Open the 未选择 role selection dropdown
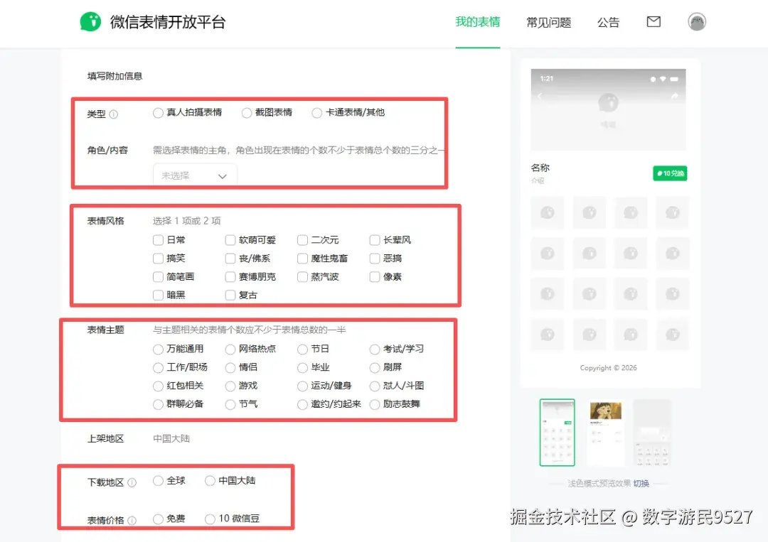Viewport: 768px width, 542px height. [195, 175]
